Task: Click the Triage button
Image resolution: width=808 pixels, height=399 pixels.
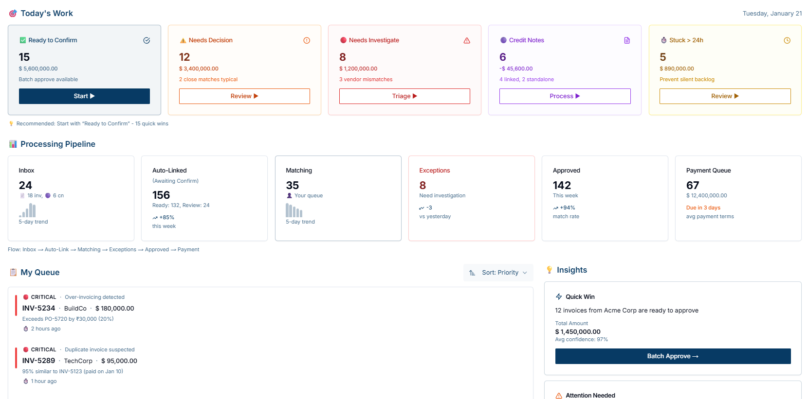Action: pyautogui.click(x=404, y=96)
